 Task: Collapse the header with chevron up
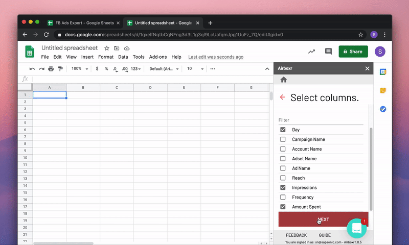click(267, 69)
